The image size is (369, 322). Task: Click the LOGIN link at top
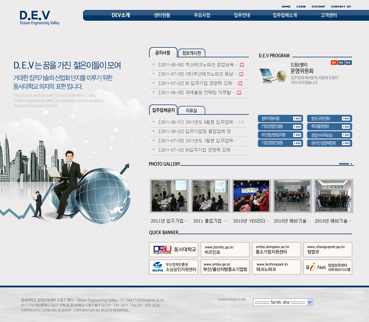coord(301,6)
